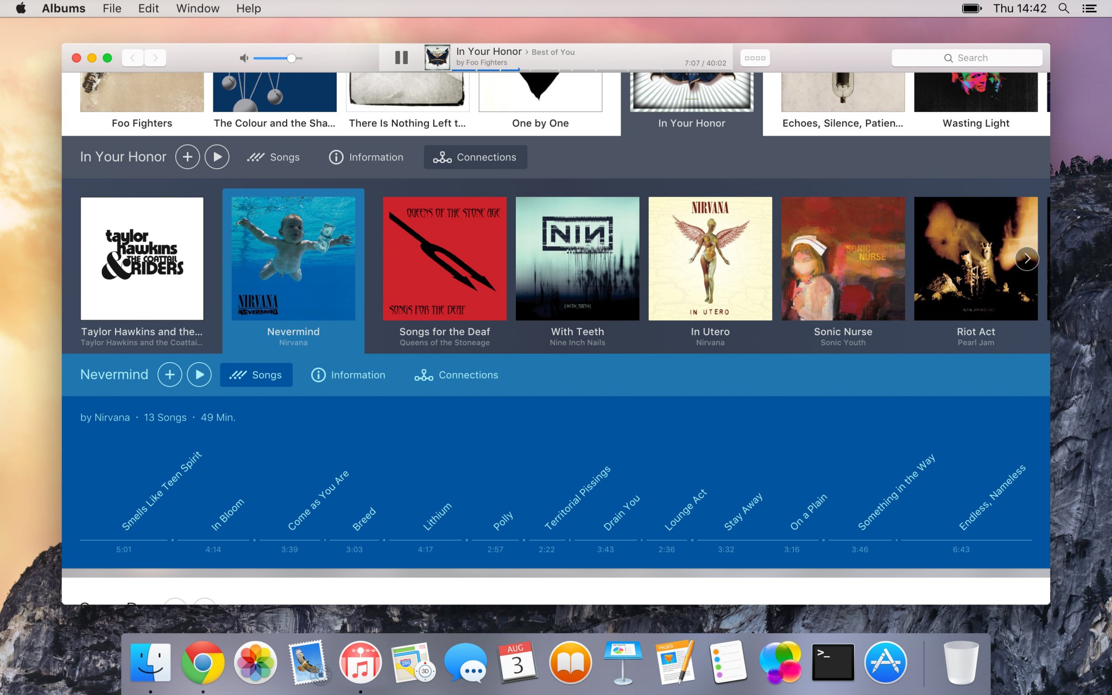This screenshot has height=695, width=1112.
Task: Click the forward navigation arrow
Action: coord(155,58)
